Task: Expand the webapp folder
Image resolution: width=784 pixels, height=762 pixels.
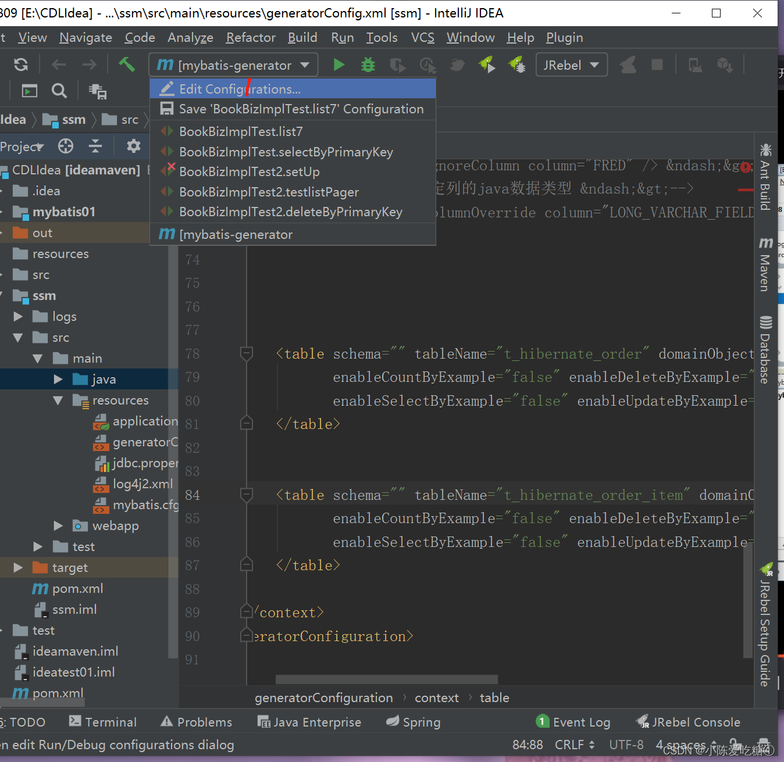Action: click(58, 526)
